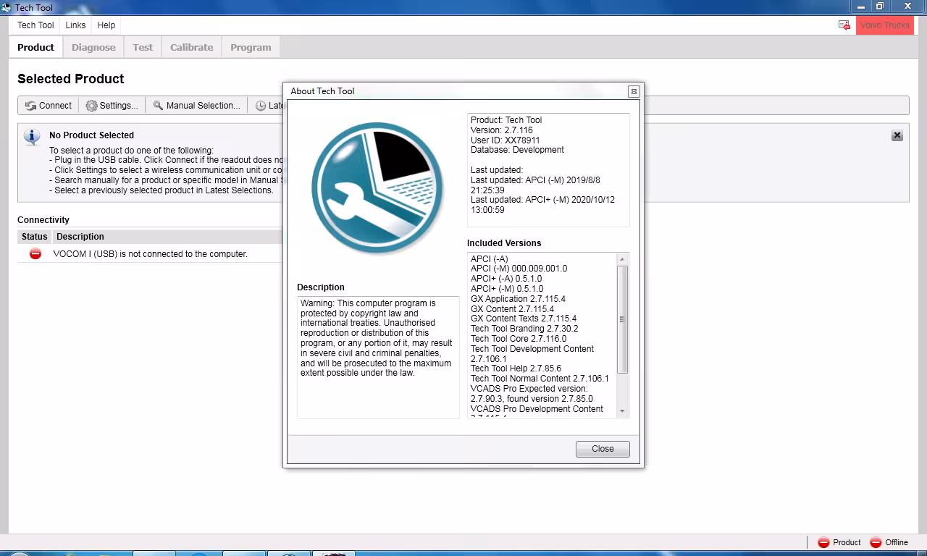The image size is (927, 556).
Task: Click the Connect label text
Action: [x=55, y=106]
